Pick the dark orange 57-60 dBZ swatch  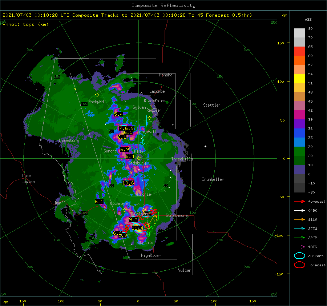coord(299,60)
